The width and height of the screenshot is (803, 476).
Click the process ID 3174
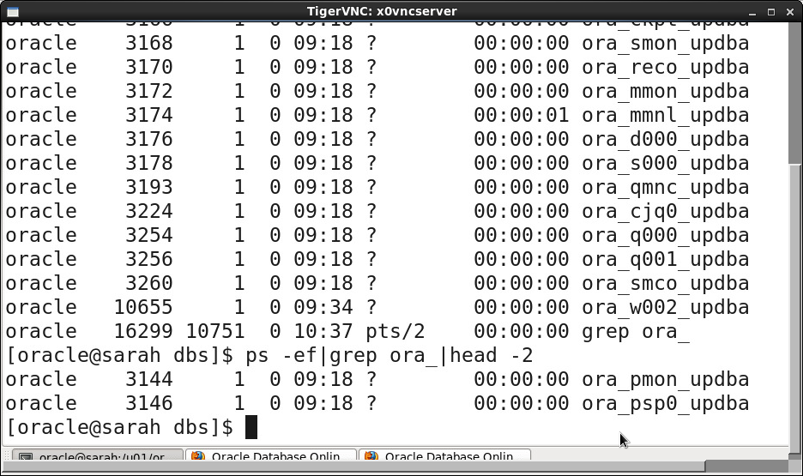149,115
